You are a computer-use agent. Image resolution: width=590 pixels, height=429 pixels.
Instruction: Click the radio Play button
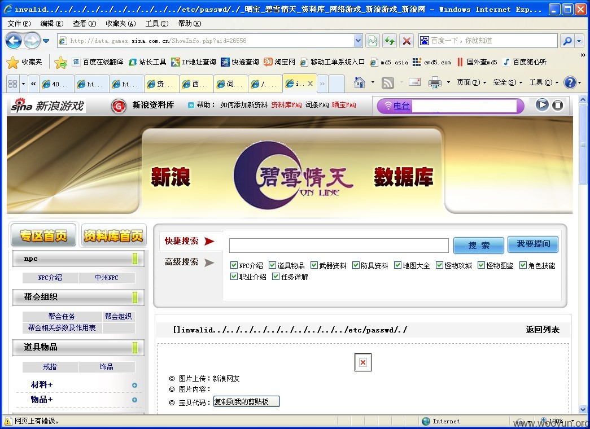(x=542, y=104)
